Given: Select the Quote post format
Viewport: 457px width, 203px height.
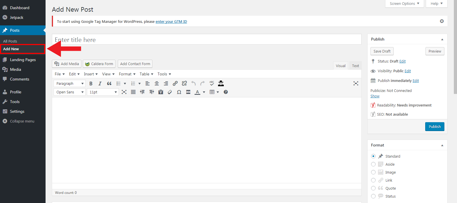Looking at the screenshot, I should tap(373, 188).
